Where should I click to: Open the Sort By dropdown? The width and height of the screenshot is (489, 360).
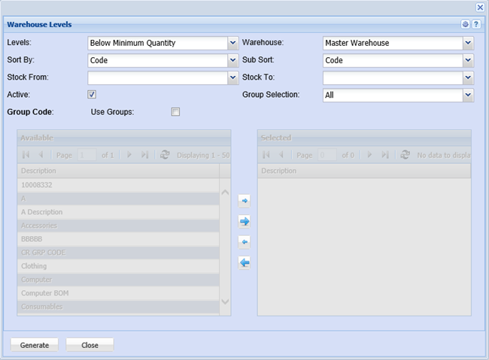(232, 61)
